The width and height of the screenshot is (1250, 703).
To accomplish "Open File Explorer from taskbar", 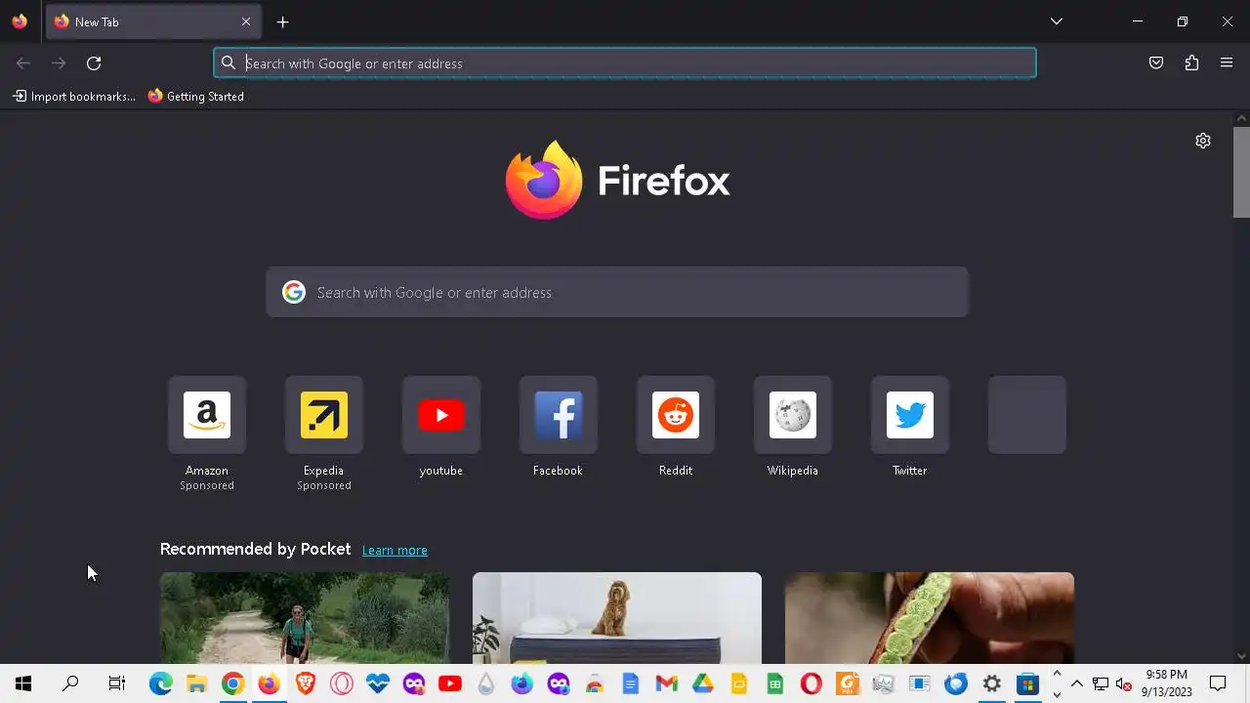I will click(196, 683).
